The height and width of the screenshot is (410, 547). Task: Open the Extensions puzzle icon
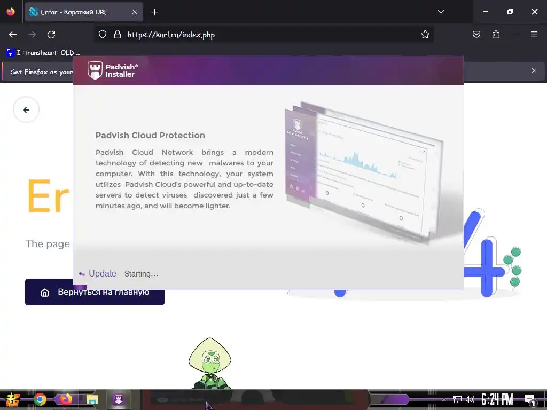click(496, 35)
